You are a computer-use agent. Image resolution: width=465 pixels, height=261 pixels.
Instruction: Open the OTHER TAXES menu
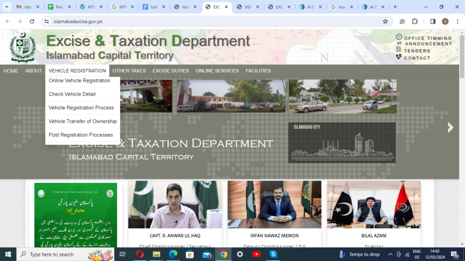tap(129, 71)
